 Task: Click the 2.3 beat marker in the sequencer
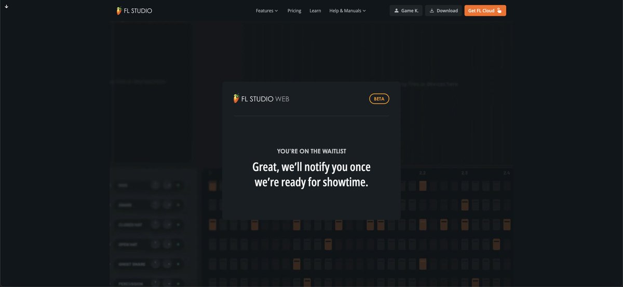[x=465, y=173]
